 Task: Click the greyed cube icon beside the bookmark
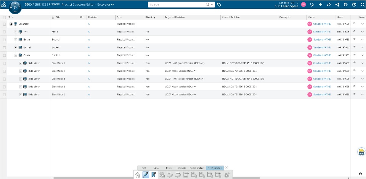pos(162,175)
